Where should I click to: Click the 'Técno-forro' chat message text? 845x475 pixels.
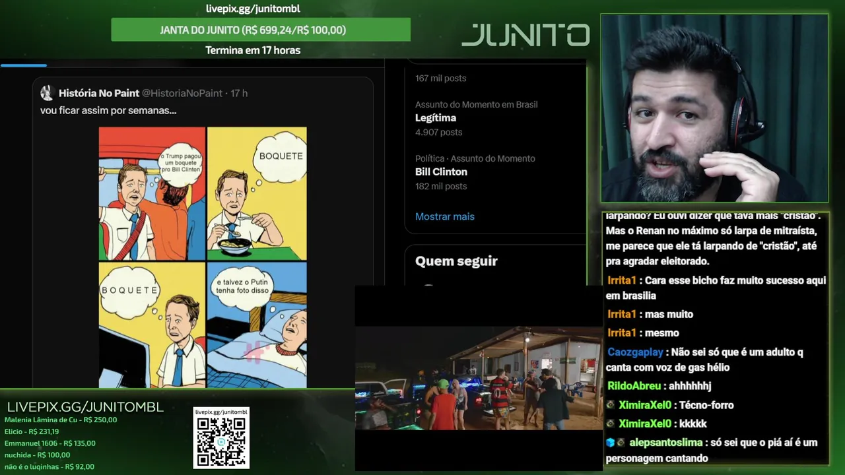[x=706, y=405]
